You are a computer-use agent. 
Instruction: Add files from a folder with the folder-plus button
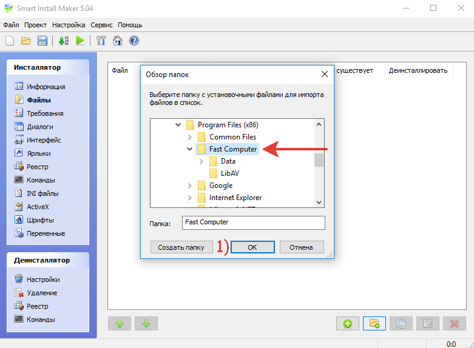click(374, 324)
